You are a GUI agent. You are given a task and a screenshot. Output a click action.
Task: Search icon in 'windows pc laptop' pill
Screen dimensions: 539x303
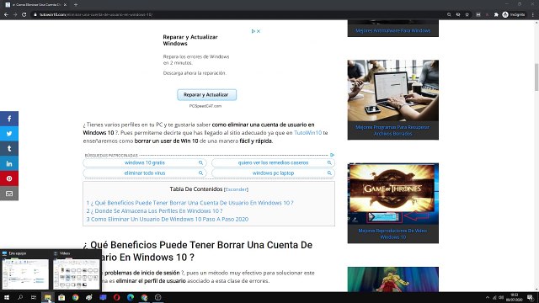click(x=329, y=173)
